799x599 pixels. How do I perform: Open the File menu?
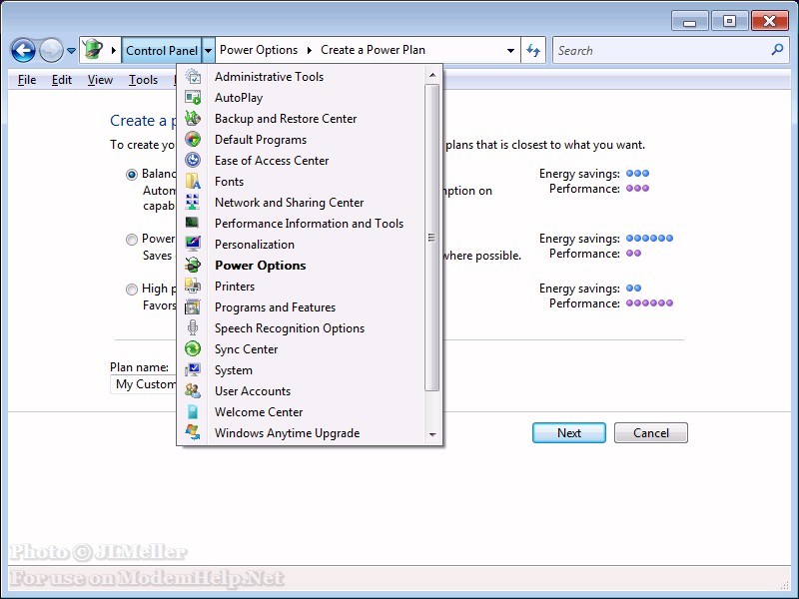tap(27, 80)
